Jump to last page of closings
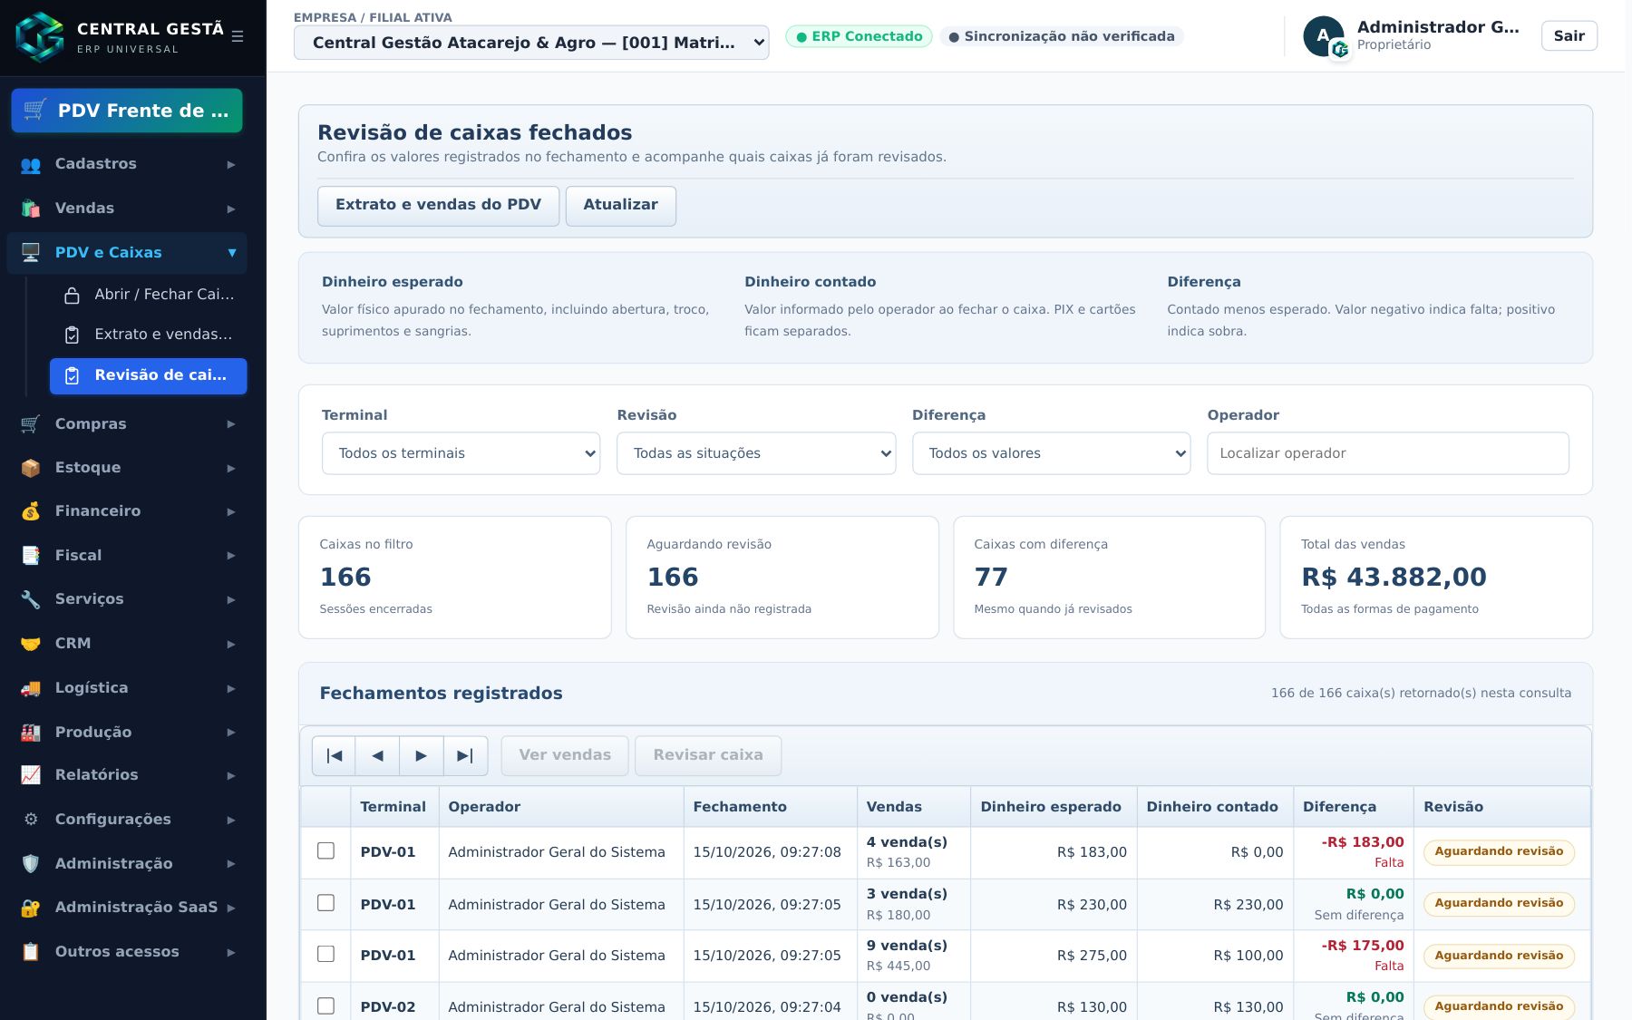 pyautogui.click(x=466, y=755)
